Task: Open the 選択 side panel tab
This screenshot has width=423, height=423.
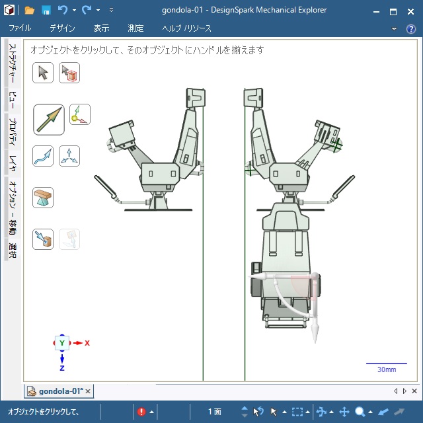Action: [12, 250]
